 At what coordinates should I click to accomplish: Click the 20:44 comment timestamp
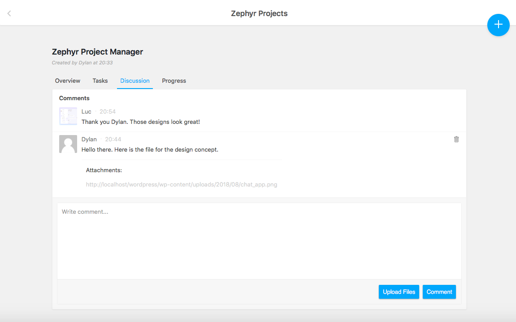click(113, 139)
